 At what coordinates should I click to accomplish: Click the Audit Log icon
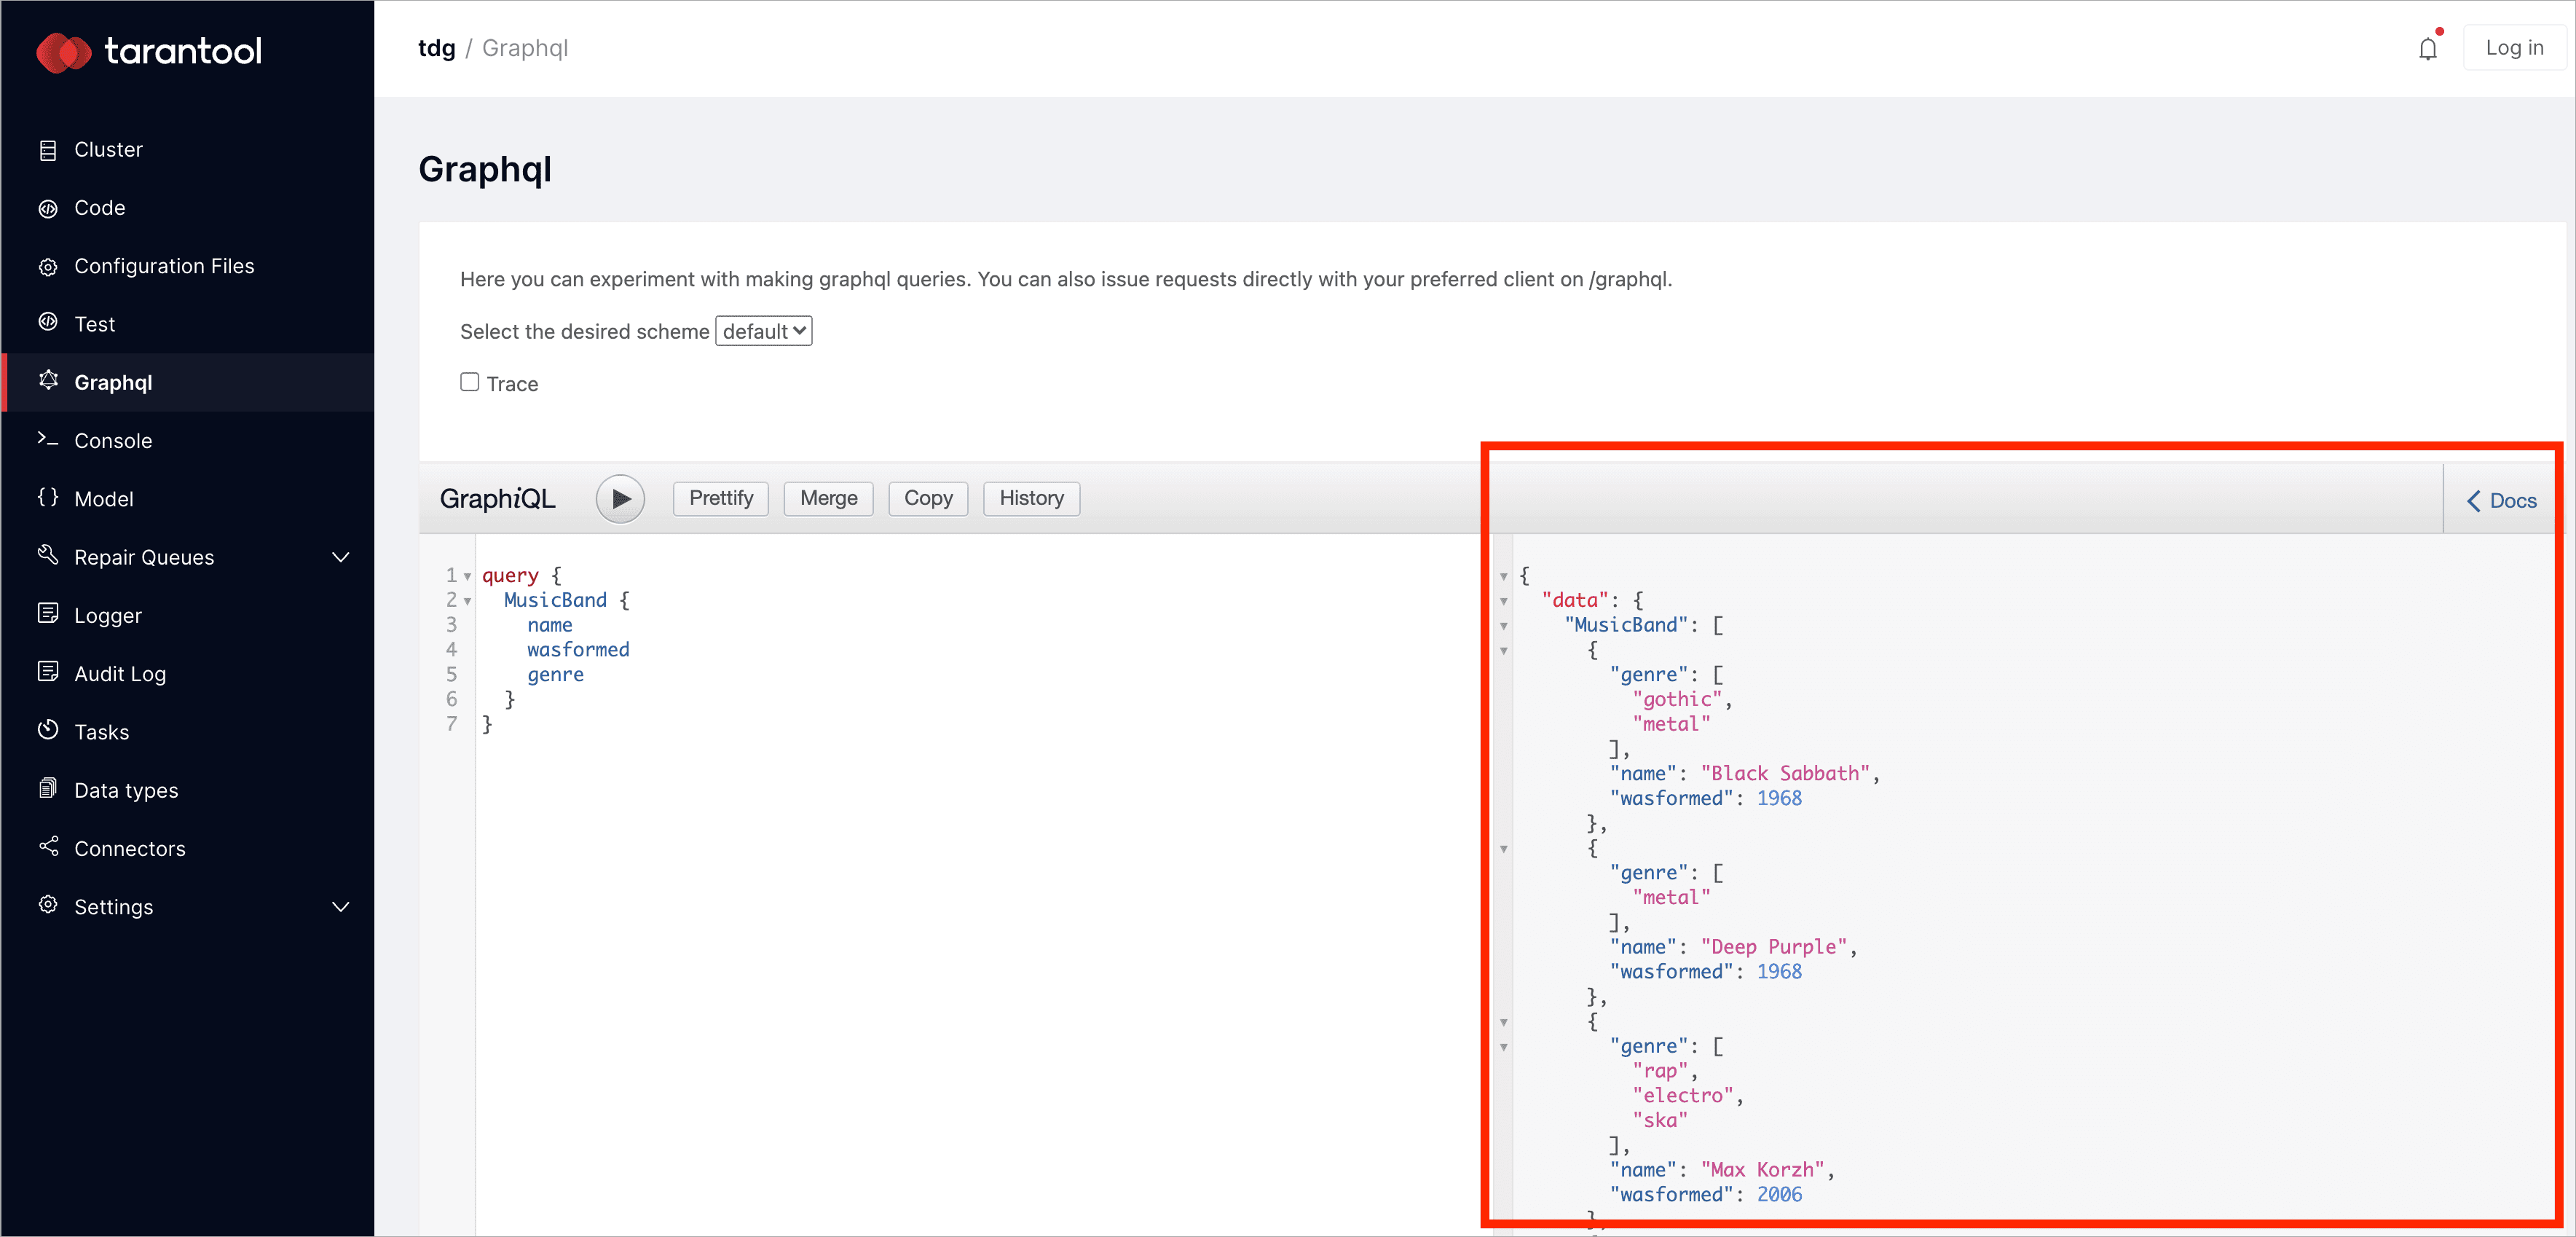coord(47,671)
